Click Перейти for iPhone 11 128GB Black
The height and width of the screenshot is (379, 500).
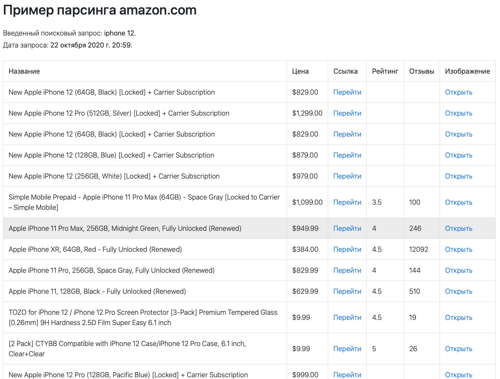click(347, 292)
